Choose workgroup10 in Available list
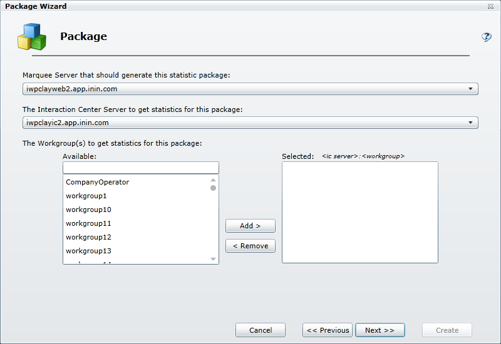This screenshot has width=501, height=344. (x=88, y=210)
